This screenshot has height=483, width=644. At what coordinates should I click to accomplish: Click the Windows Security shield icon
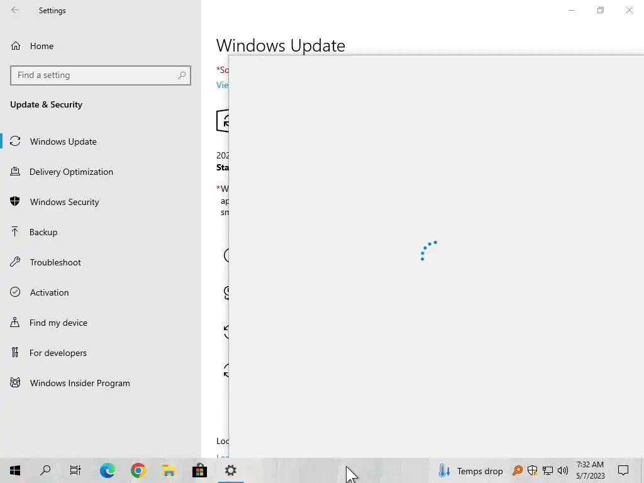coord(15,201)
